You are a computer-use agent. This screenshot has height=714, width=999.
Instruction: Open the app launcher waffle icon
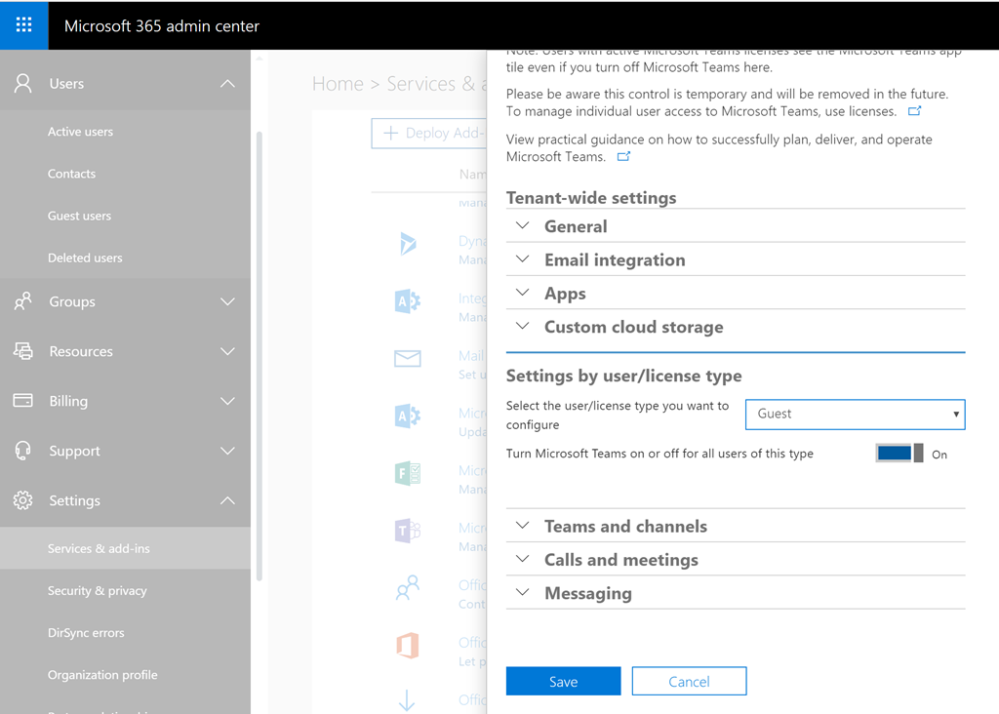(23, 25)
